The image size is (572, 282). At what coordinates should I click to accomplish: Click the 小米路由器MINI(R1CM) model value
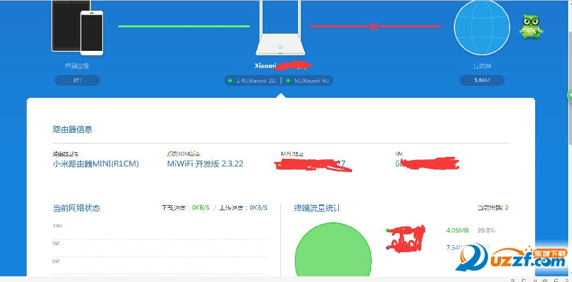point(96,164)
